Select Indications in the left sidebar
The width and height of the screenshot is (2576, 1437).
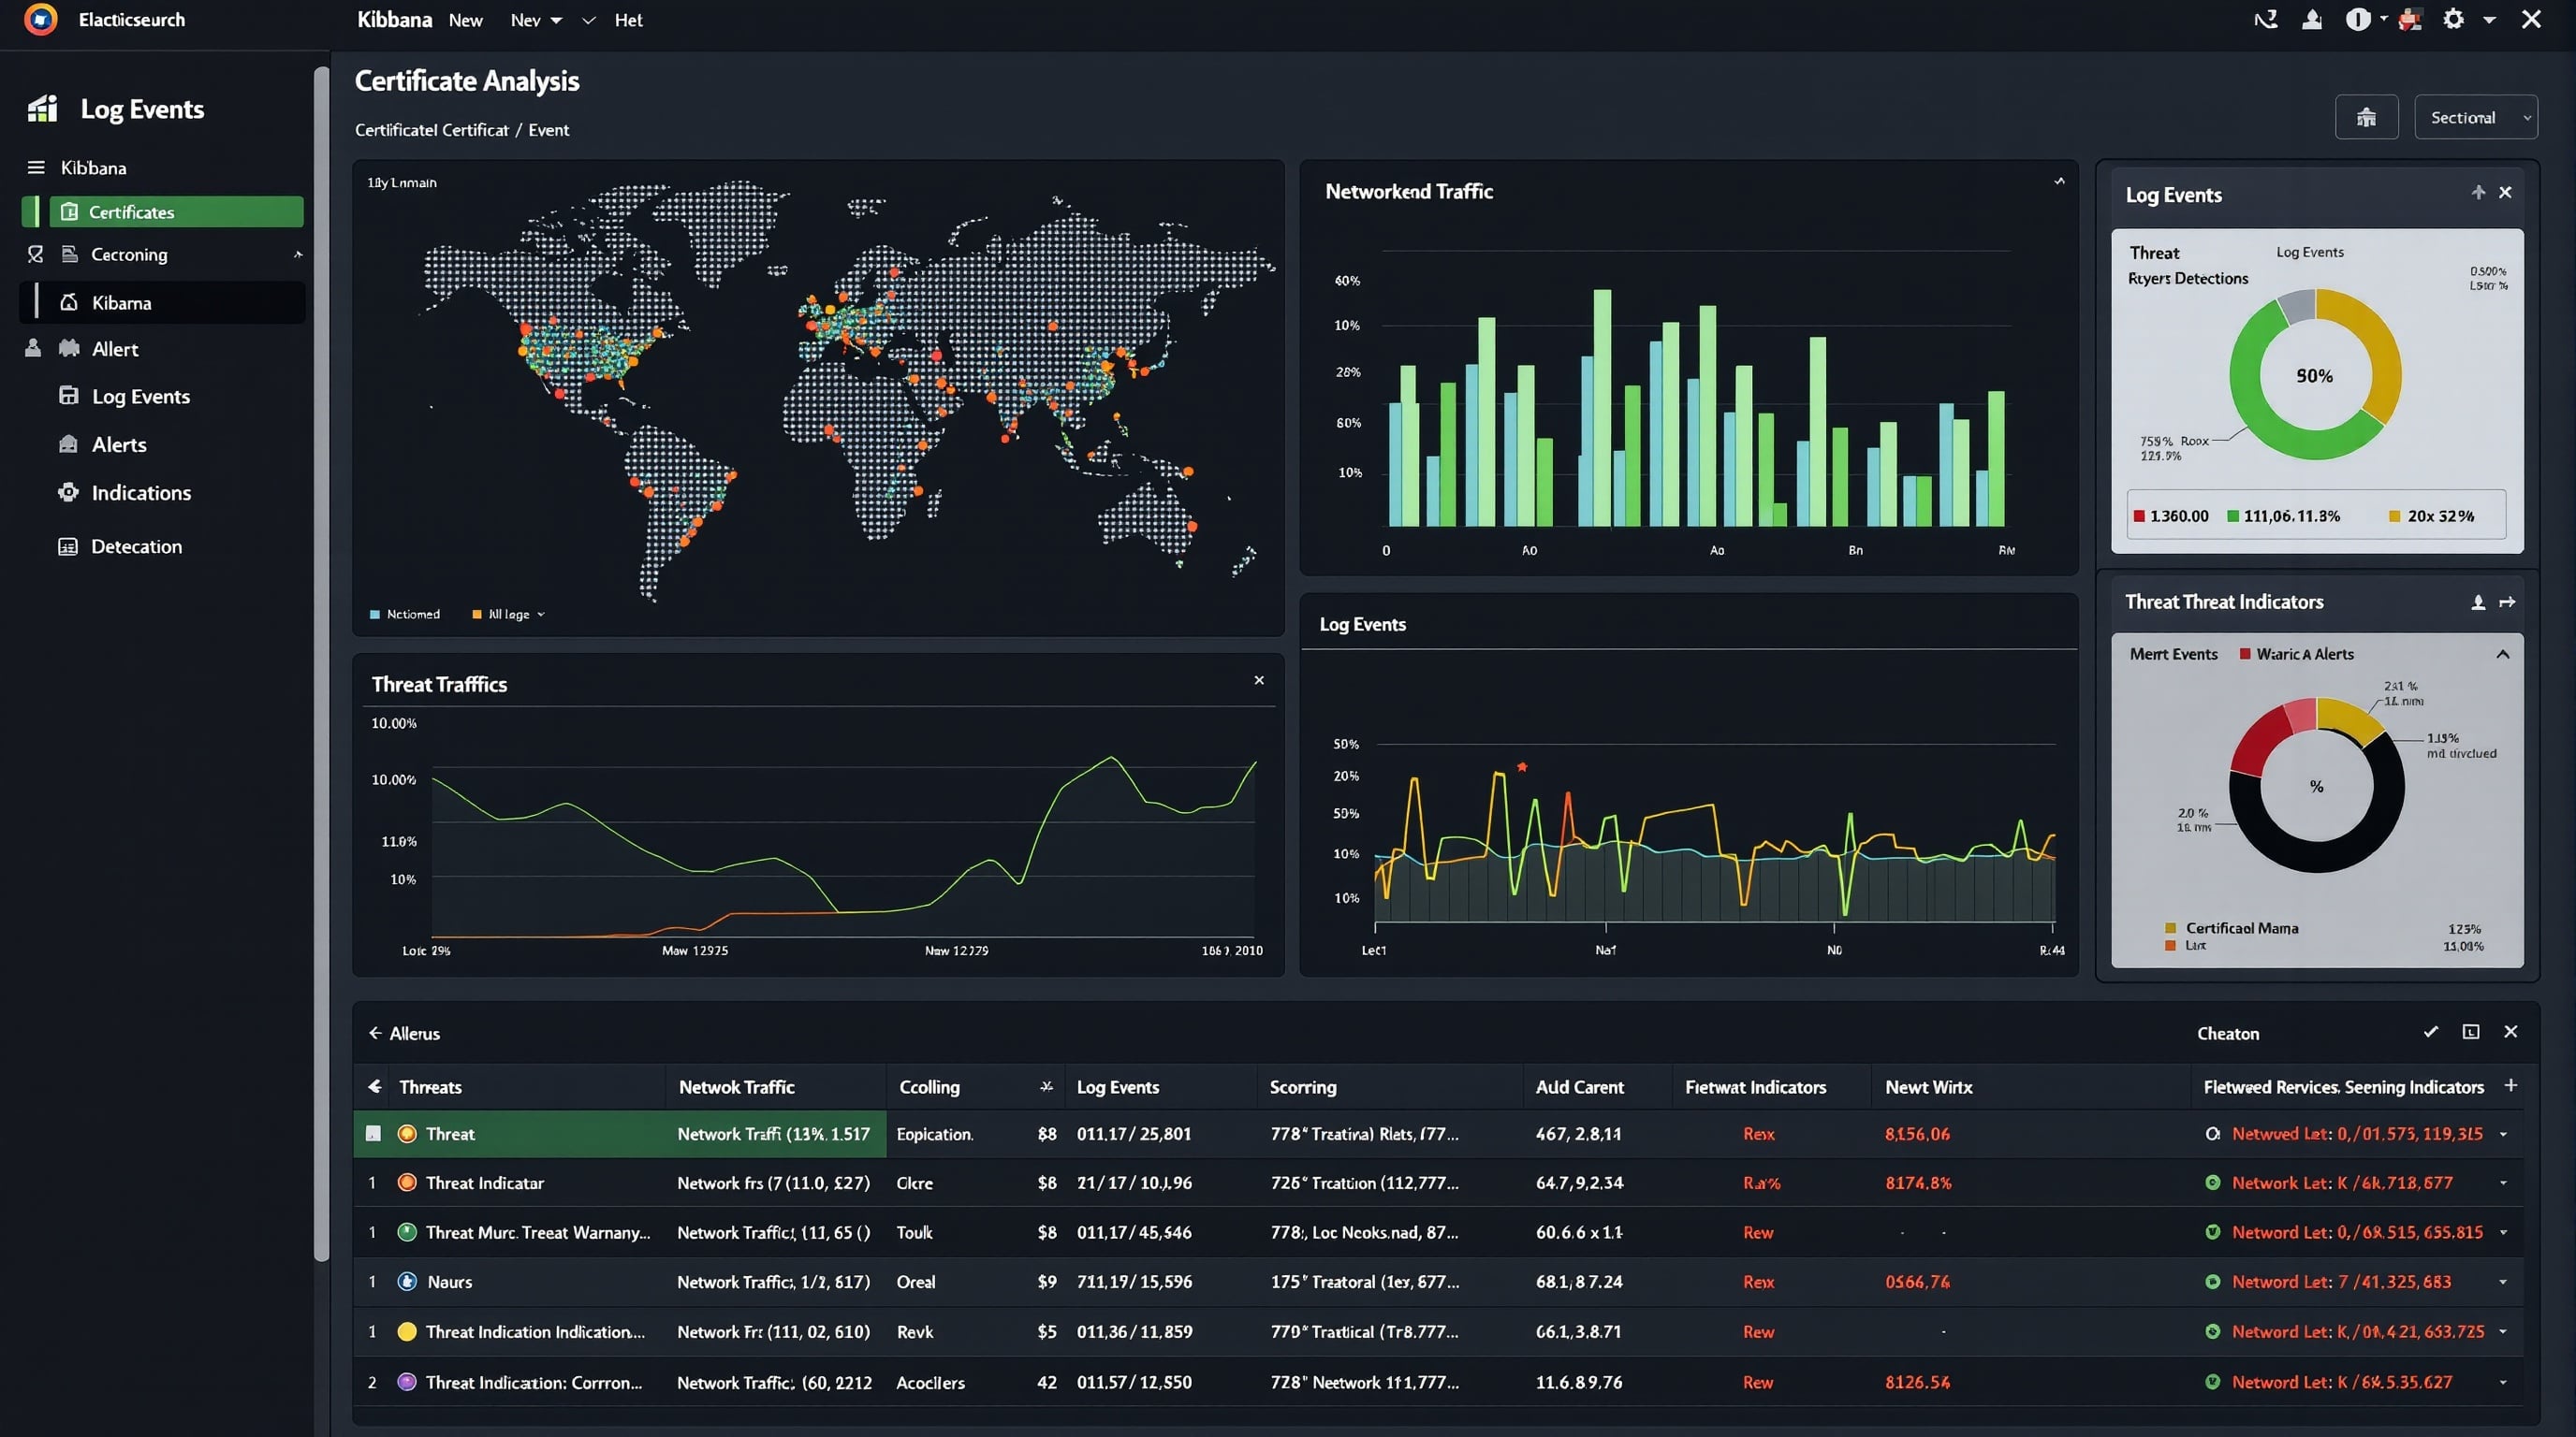pos(141,492)
